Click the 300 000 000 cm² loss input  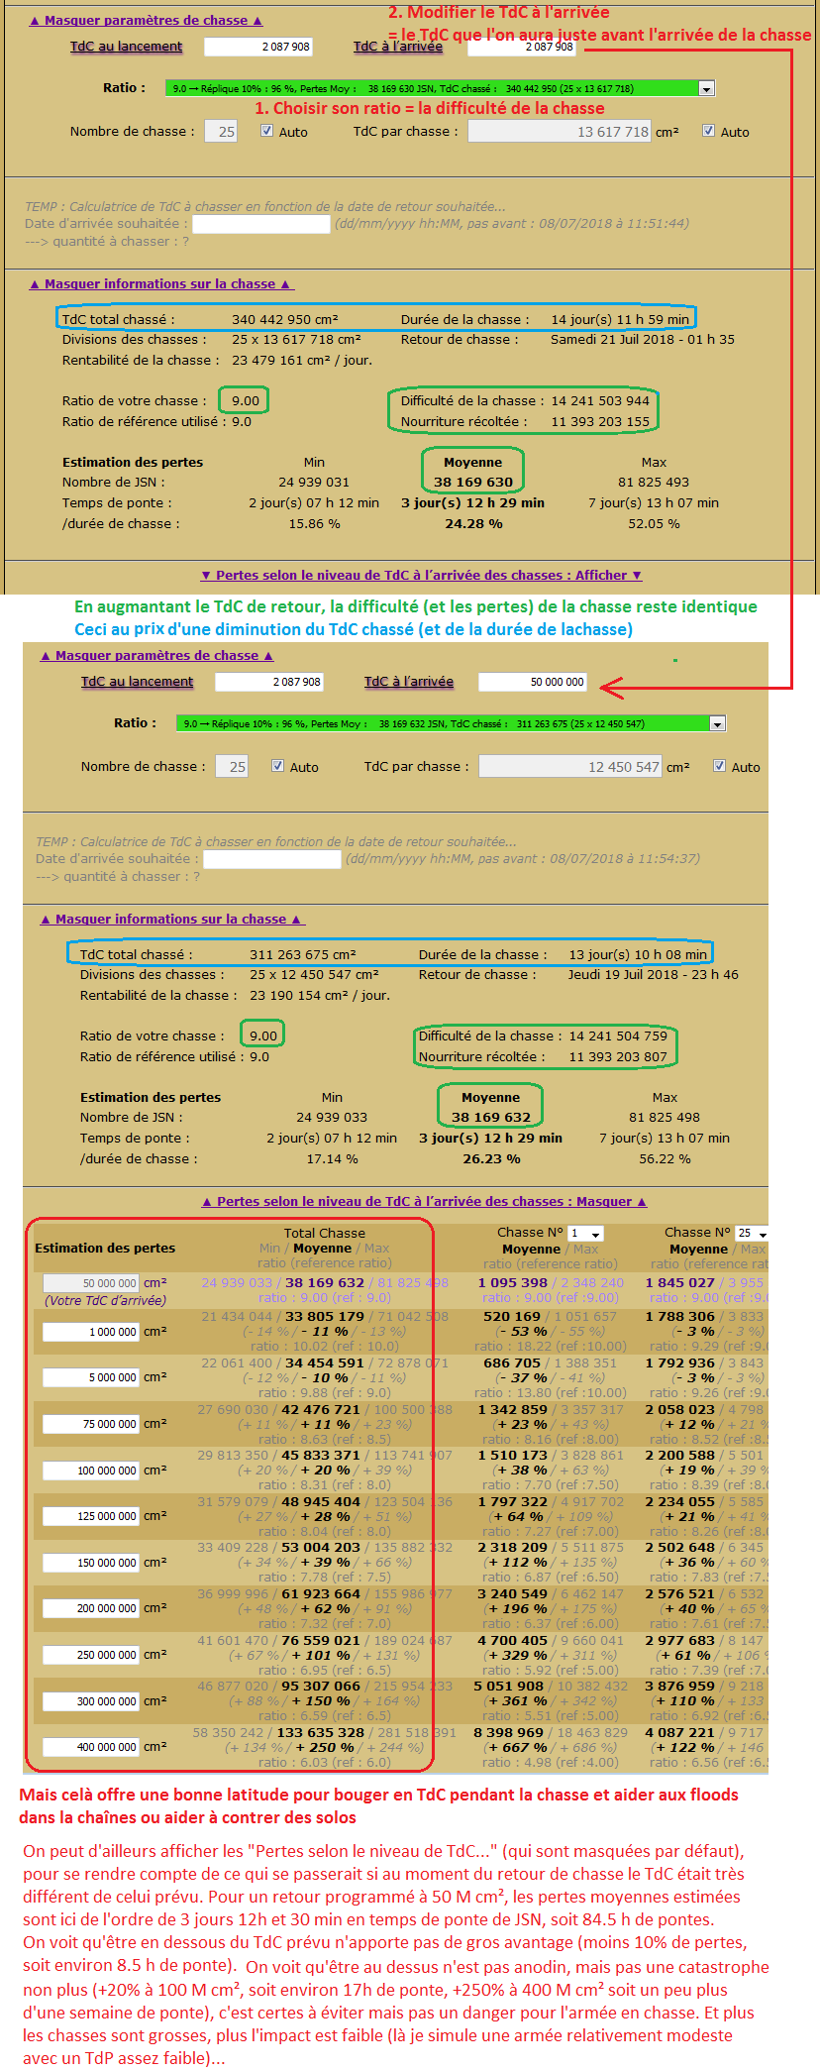[x=91, y=1701]
